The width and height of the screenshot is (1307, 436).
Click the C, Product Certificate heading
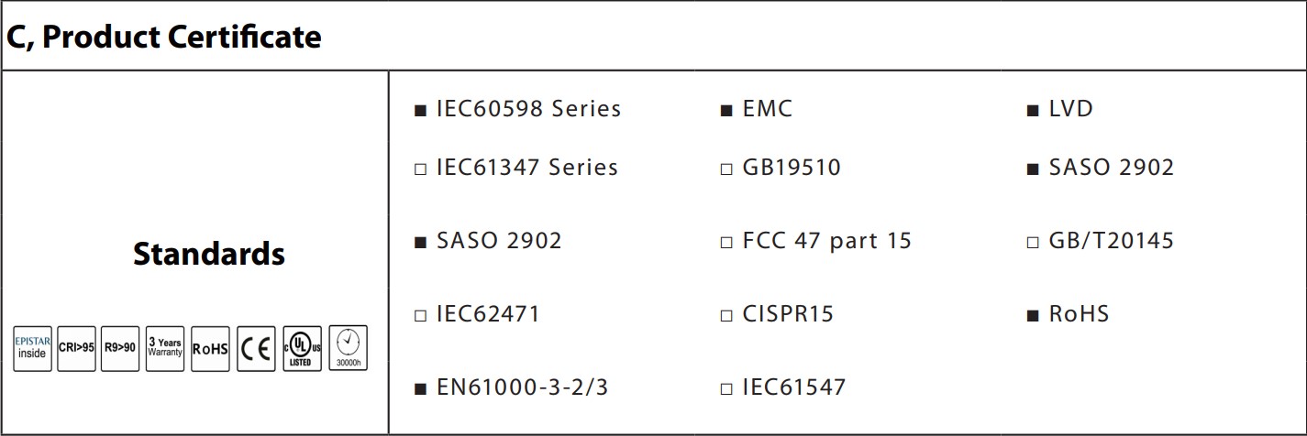click(164, 37)
